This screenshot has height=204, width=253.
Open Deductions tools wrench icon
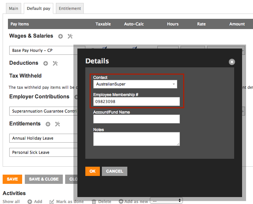pos(55,63)
